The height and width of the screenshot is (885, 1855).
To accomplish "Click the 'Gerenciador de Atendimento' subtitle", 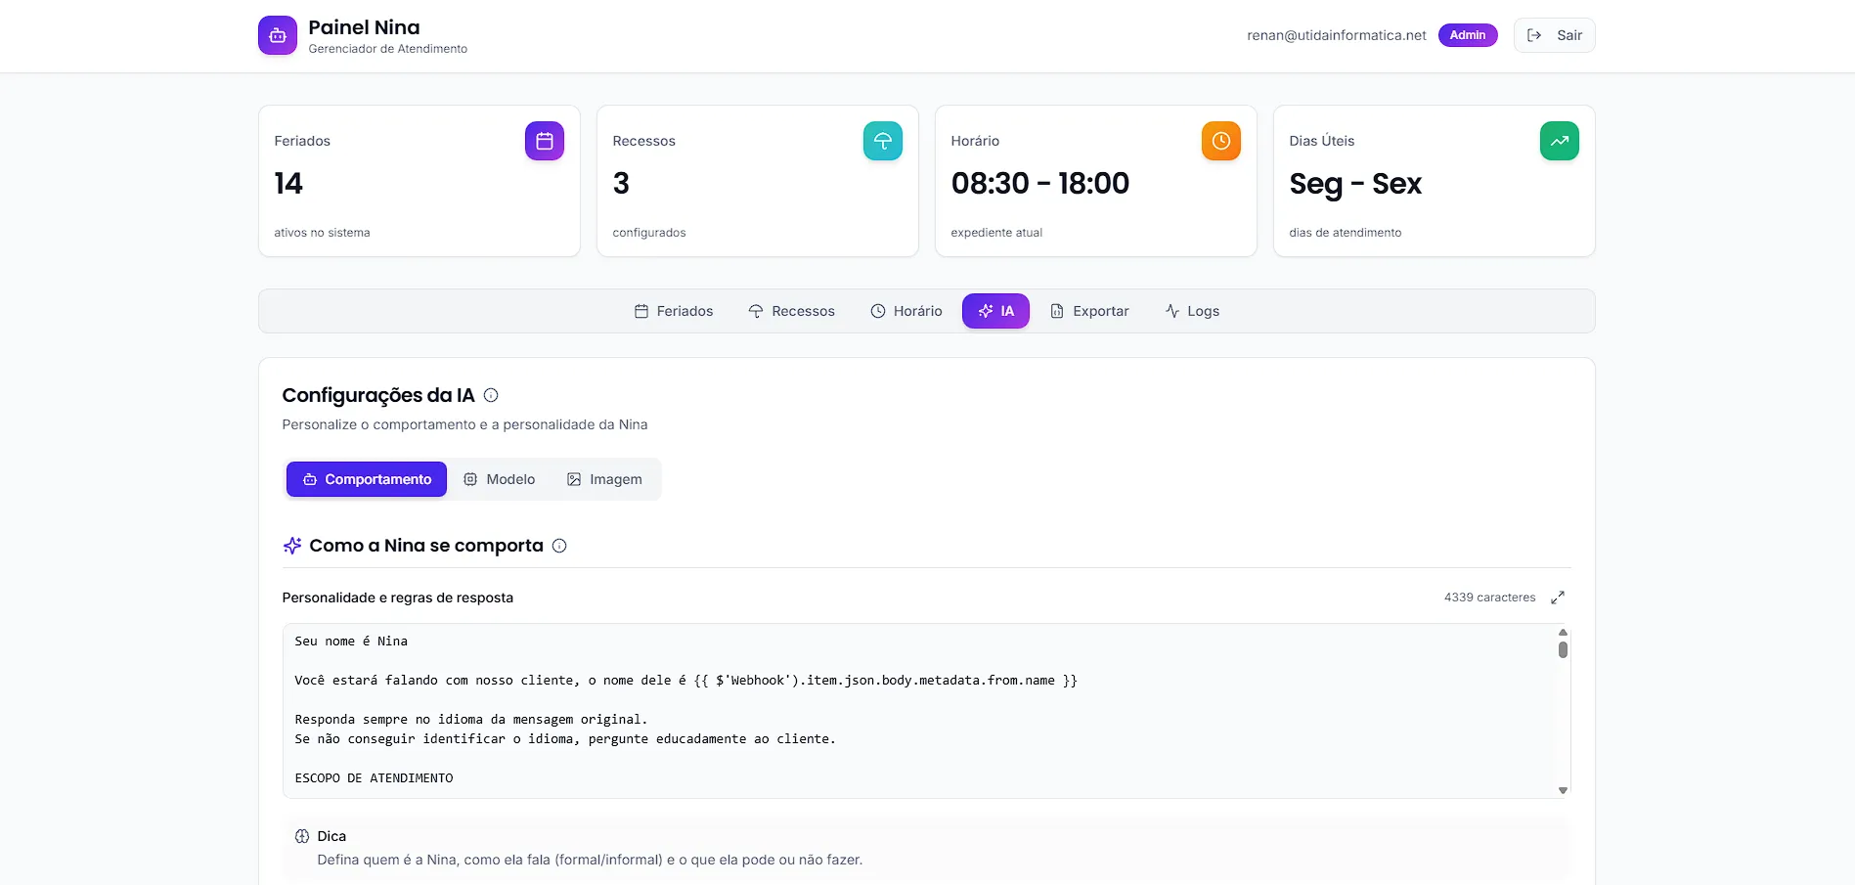I will pyautogui.click(x=388, y=49).
